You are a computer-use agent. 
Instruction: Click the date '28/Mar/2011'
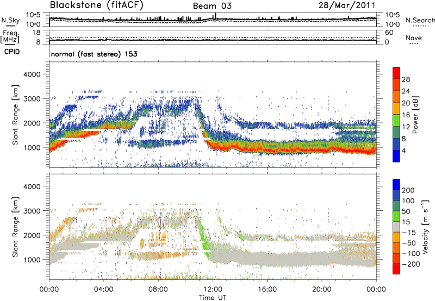click(x=347, y=5)
